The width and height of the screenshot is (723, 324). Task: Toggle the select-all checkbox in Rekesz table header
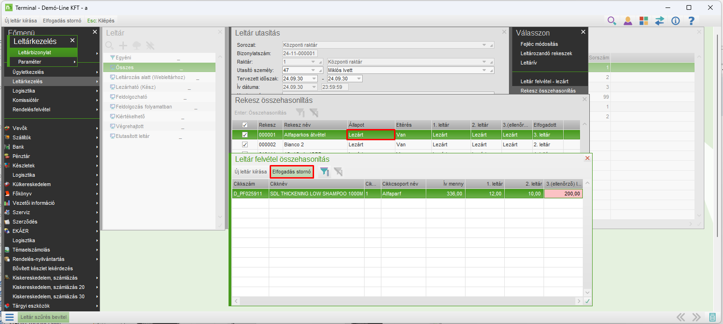click(245, 125)
